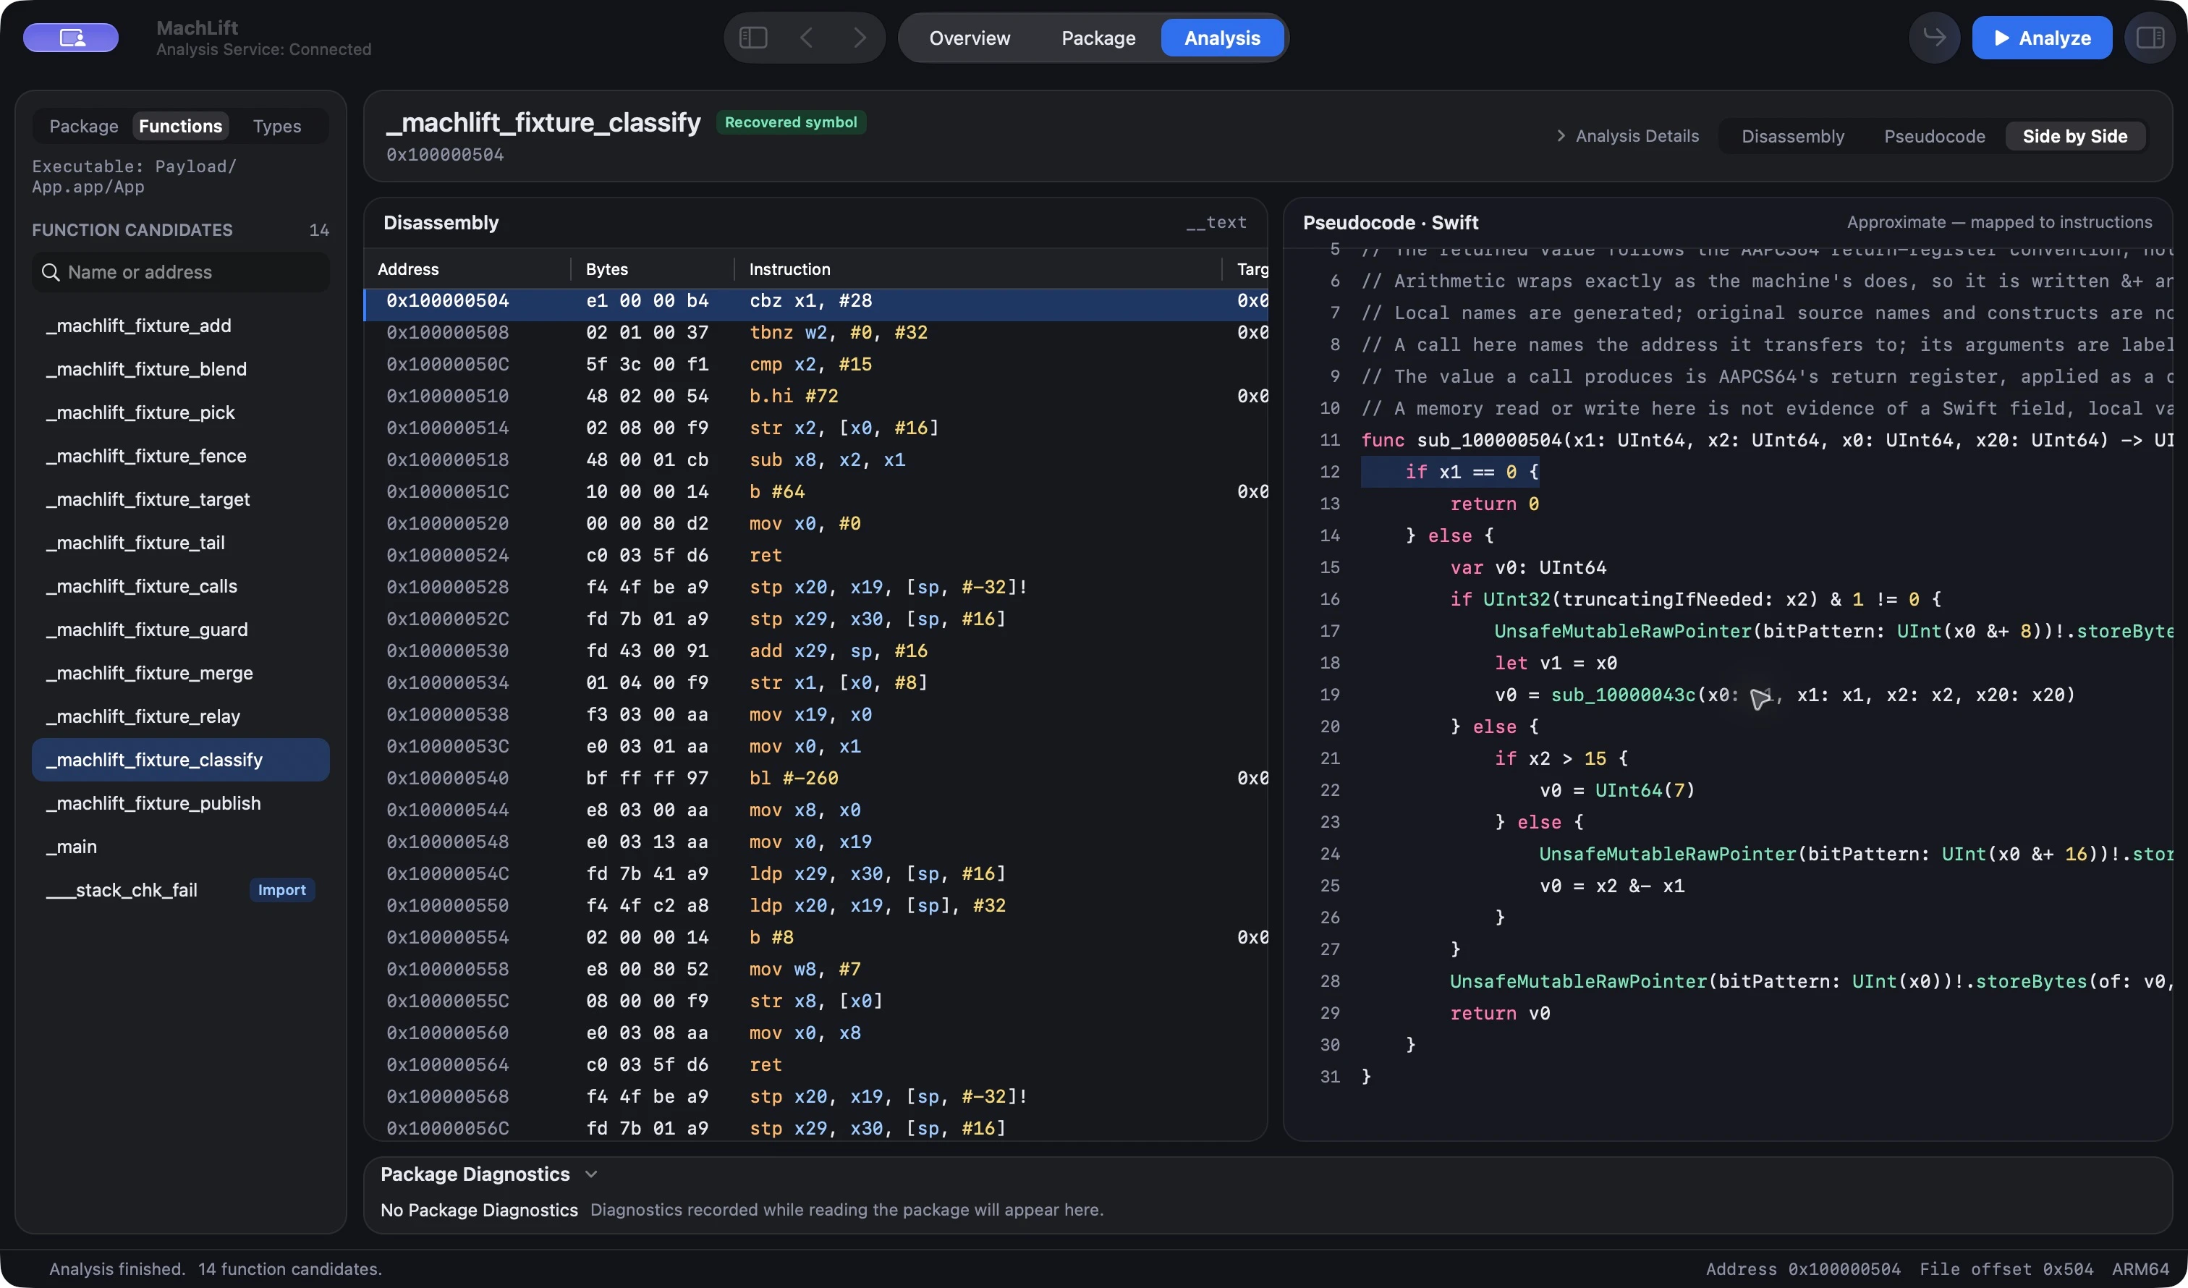The image size is (2188, 1288).
Task: Go back with the left chevron
Action: click(807, 38)
